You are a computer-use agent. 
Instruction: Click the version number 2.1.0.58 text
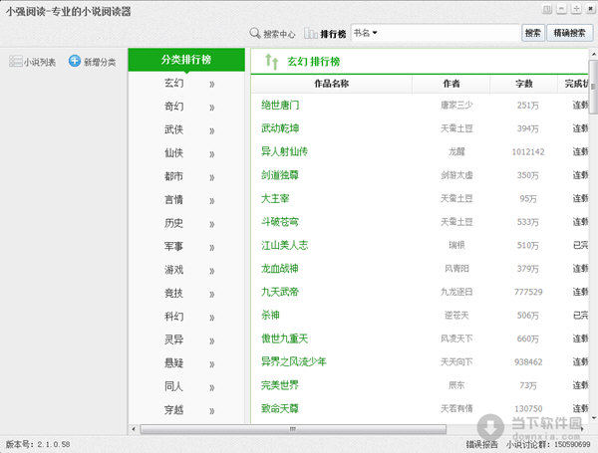click(x=54, y=445)
